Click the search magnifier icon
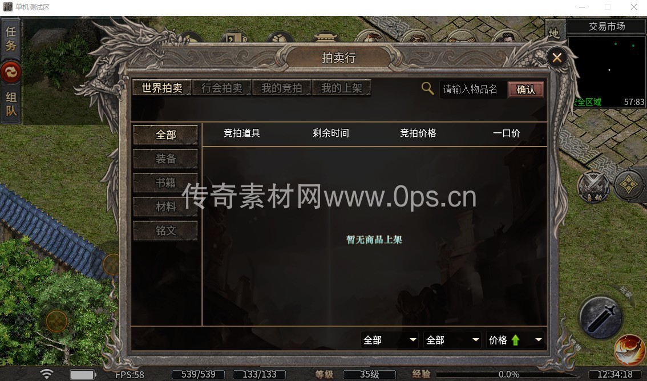This screenshot has height=381, width=647. coord(427,88)
